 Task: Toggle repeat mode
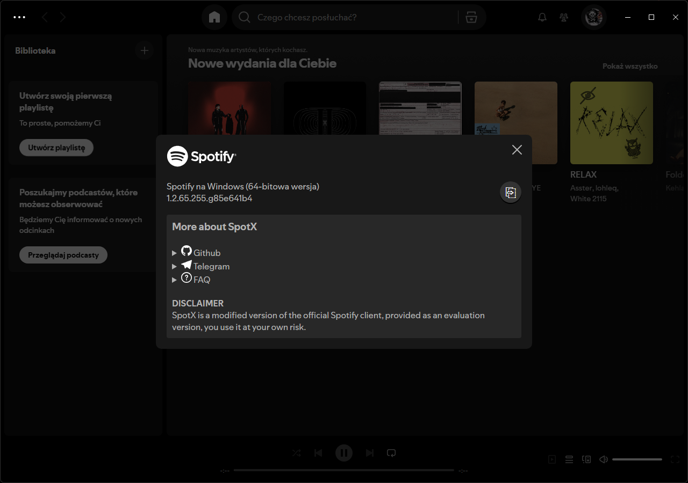click(x=391, y=453)
